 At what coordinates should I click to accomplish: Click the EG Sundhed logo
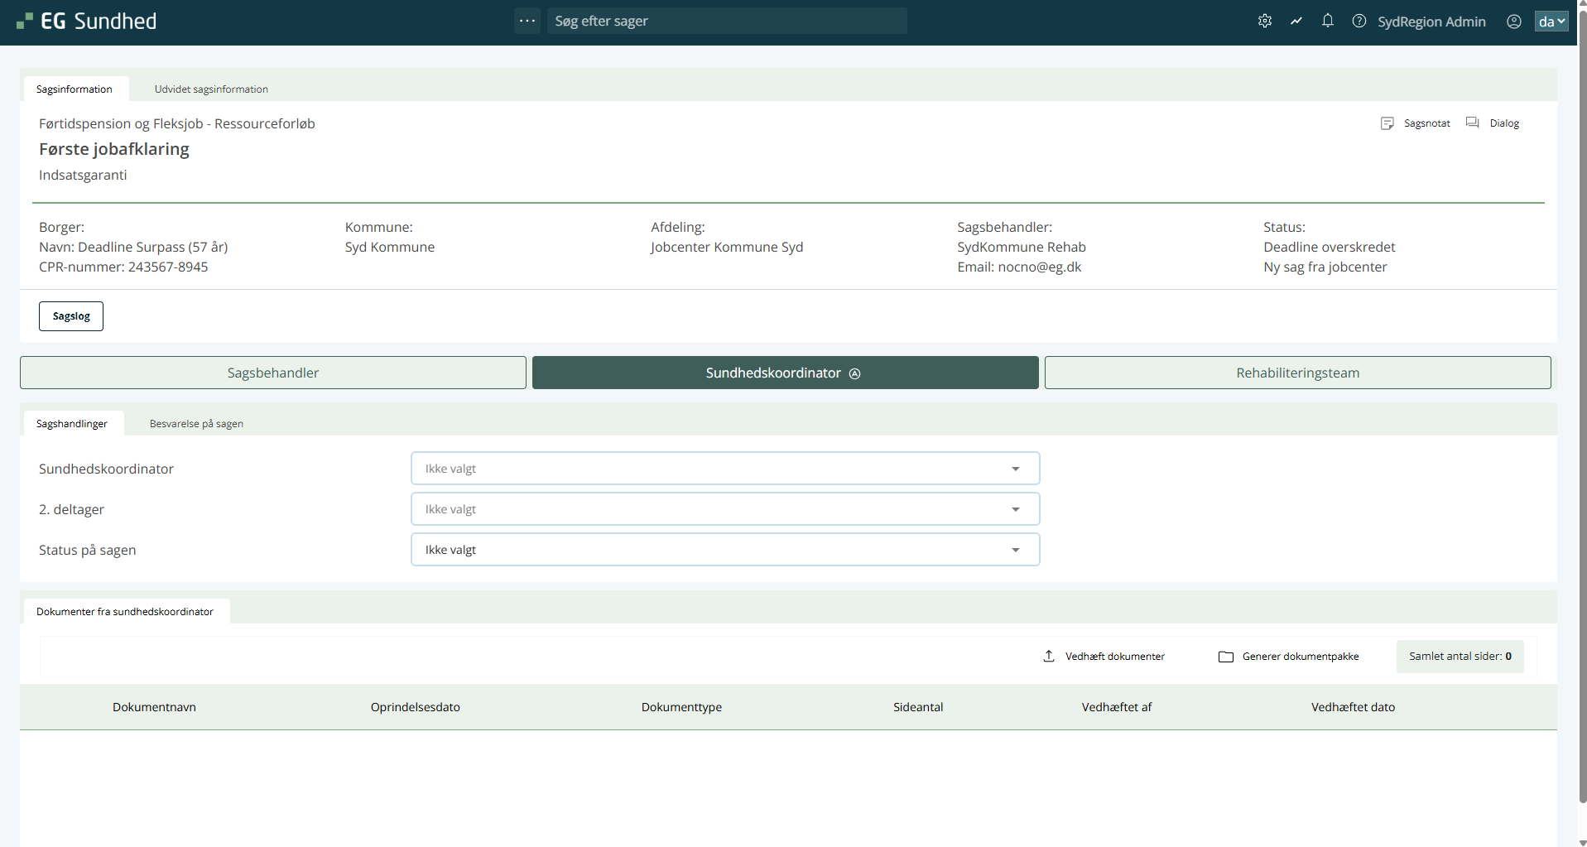(87, 22)
